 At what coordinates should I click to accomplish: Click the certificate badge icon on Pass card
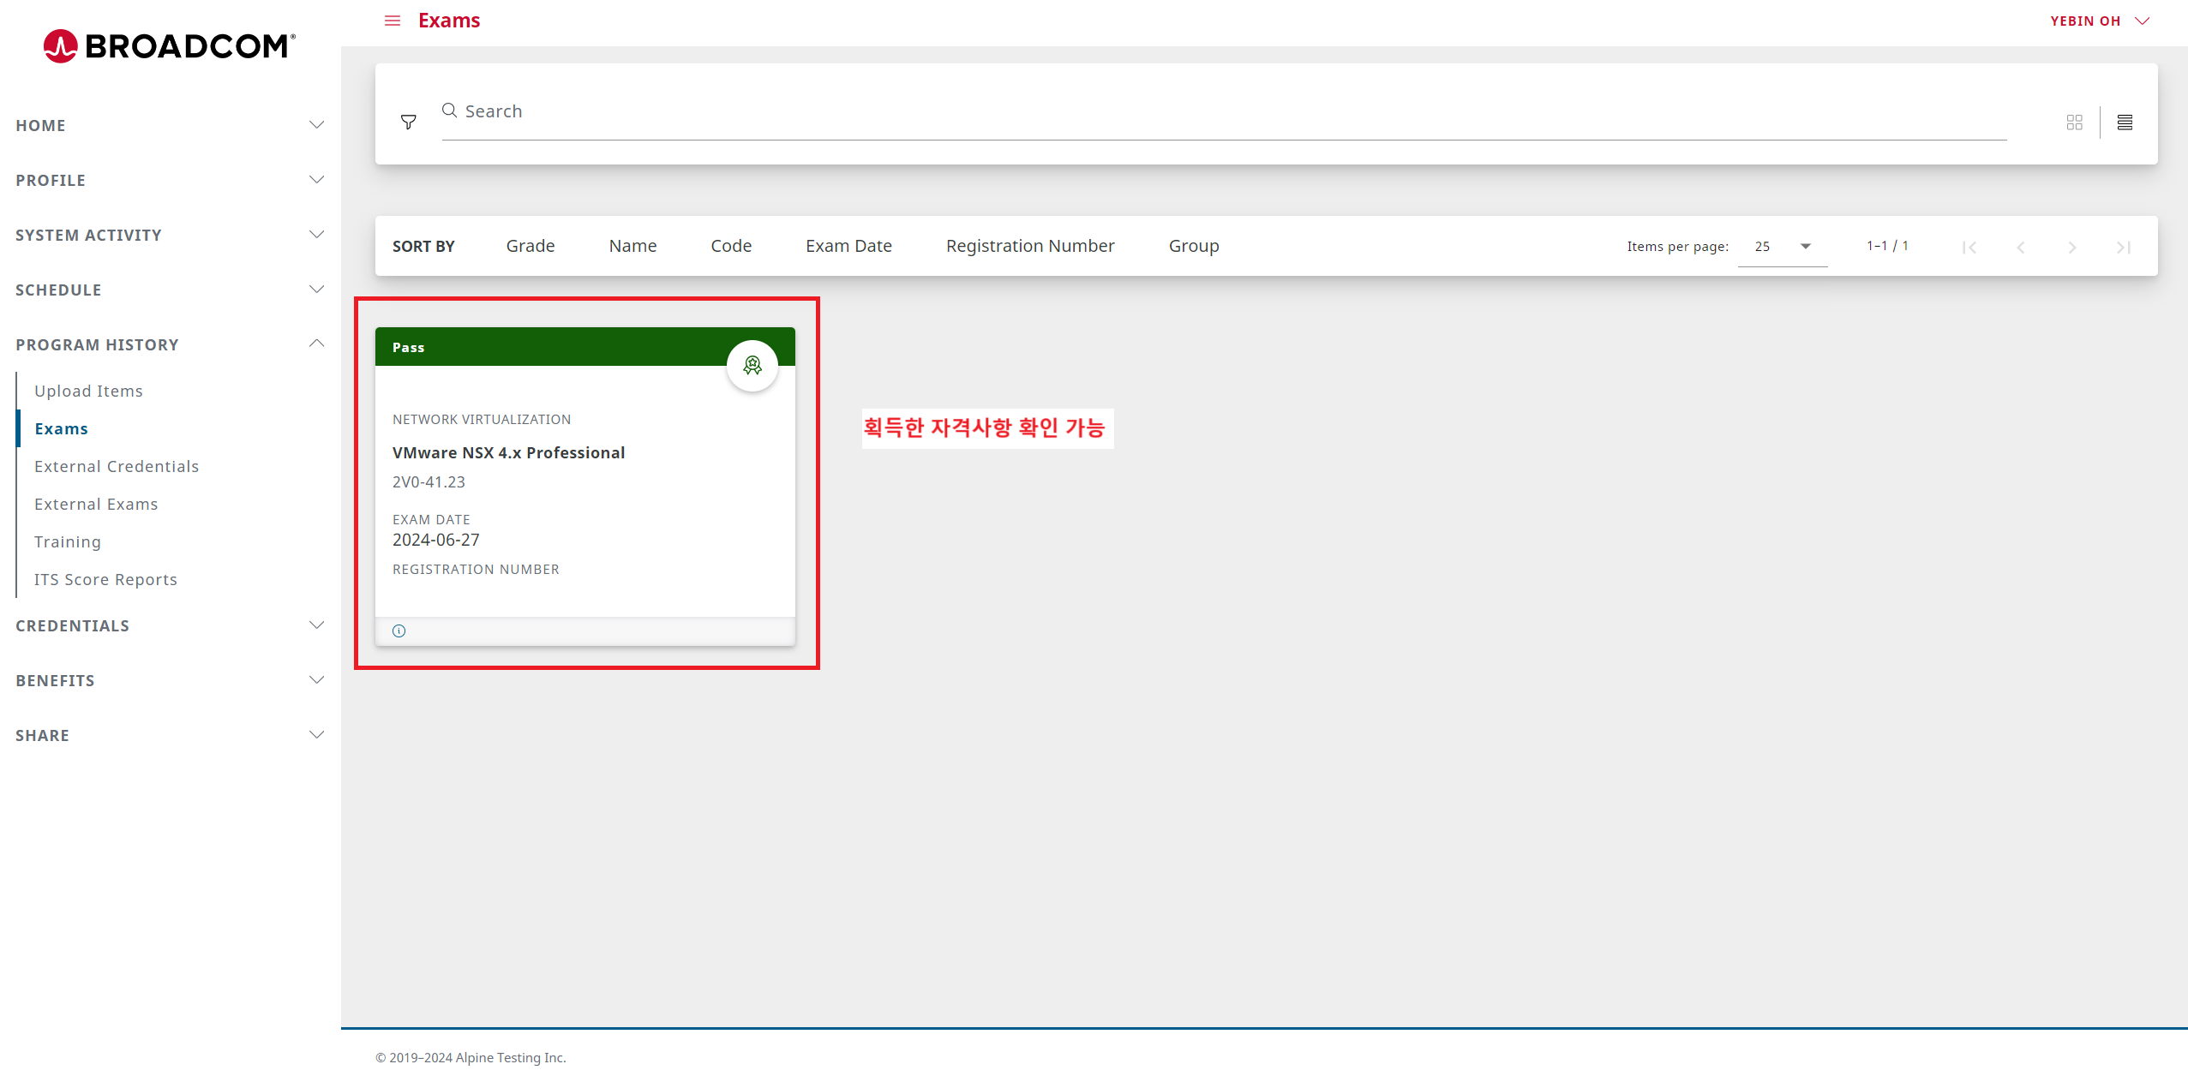click(752, 366)
